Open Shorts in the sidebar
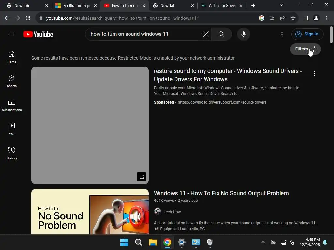Image resolution: width=334 pixels, height=250 pixels. click(x=12, y=81)
